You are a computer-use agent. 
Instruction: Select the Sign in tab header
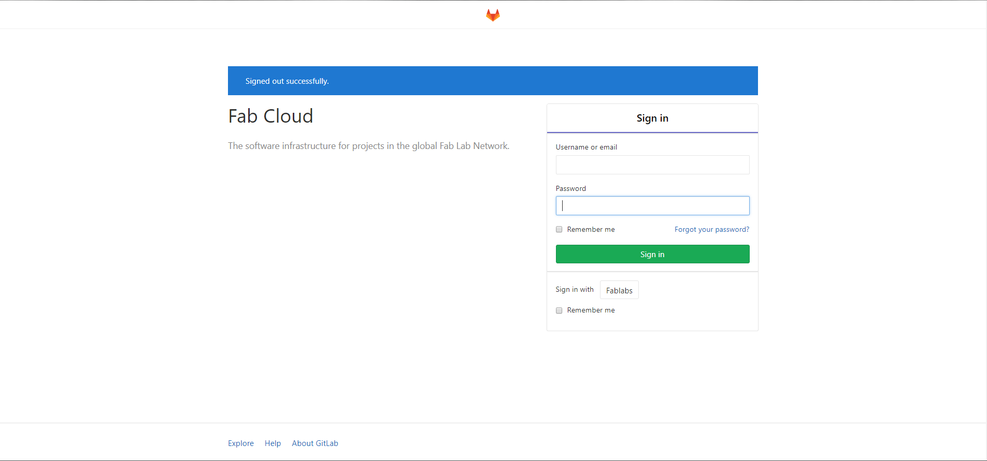pos(652,118)
